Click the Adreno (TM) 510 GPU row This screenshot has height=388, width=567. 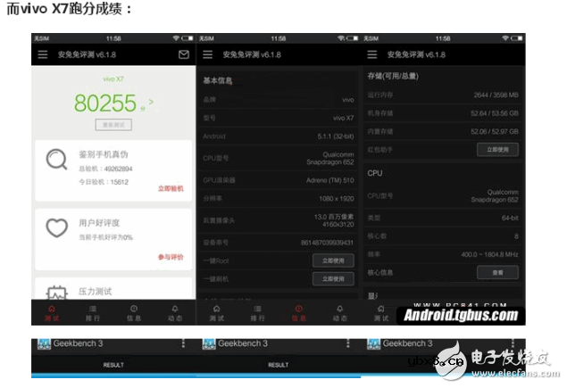point(279,180)
